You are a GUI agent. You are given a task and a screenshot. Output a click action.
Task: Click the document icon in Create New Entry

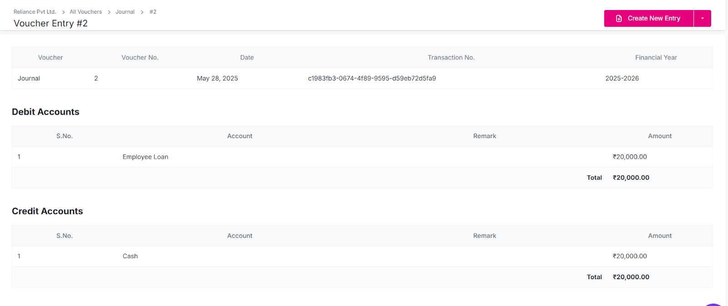(x=619, y=18)
